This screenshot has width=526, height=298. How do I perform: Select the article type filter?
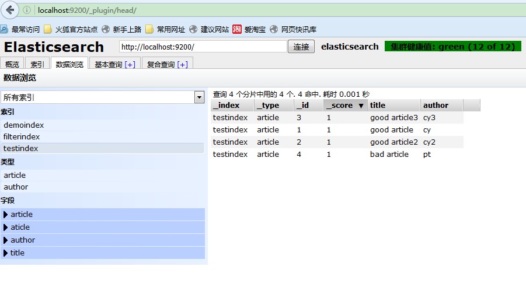(102, 176)
